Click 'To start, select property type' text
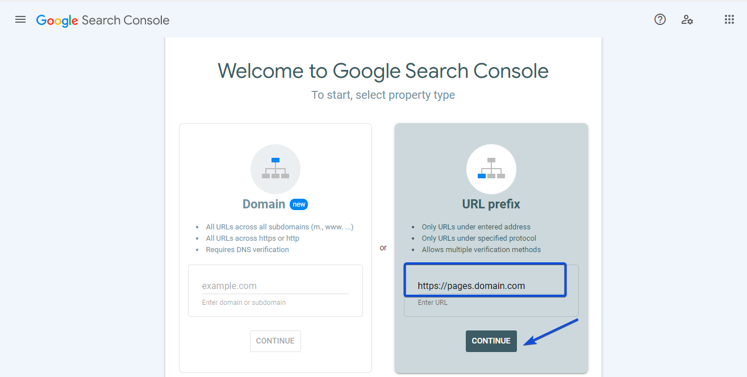This screenshot has width=747, height=377. pyautogui.click(x=383, y=95)
